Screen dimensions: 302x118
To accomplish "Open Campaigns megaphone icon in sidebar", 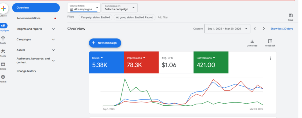I will (x=3, y=25).
